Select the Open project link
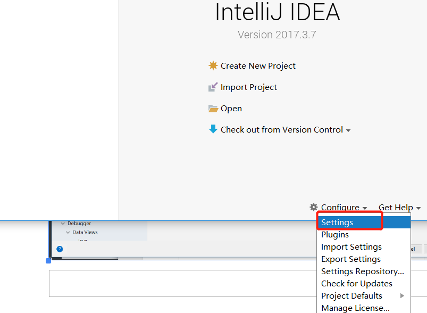 (231, 109)
